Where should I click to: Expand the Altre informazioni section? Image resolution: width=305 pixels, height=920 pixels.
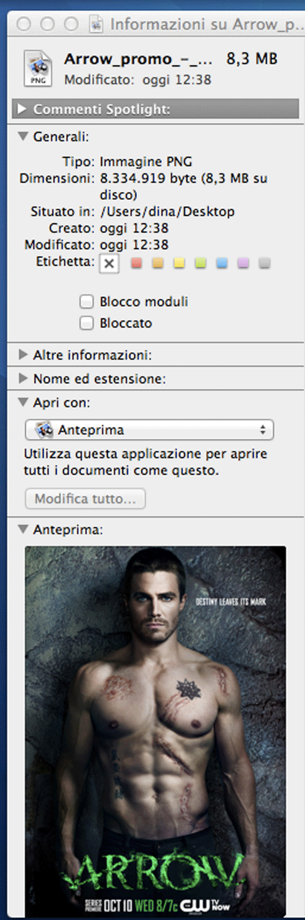click(x=23, y=354)
